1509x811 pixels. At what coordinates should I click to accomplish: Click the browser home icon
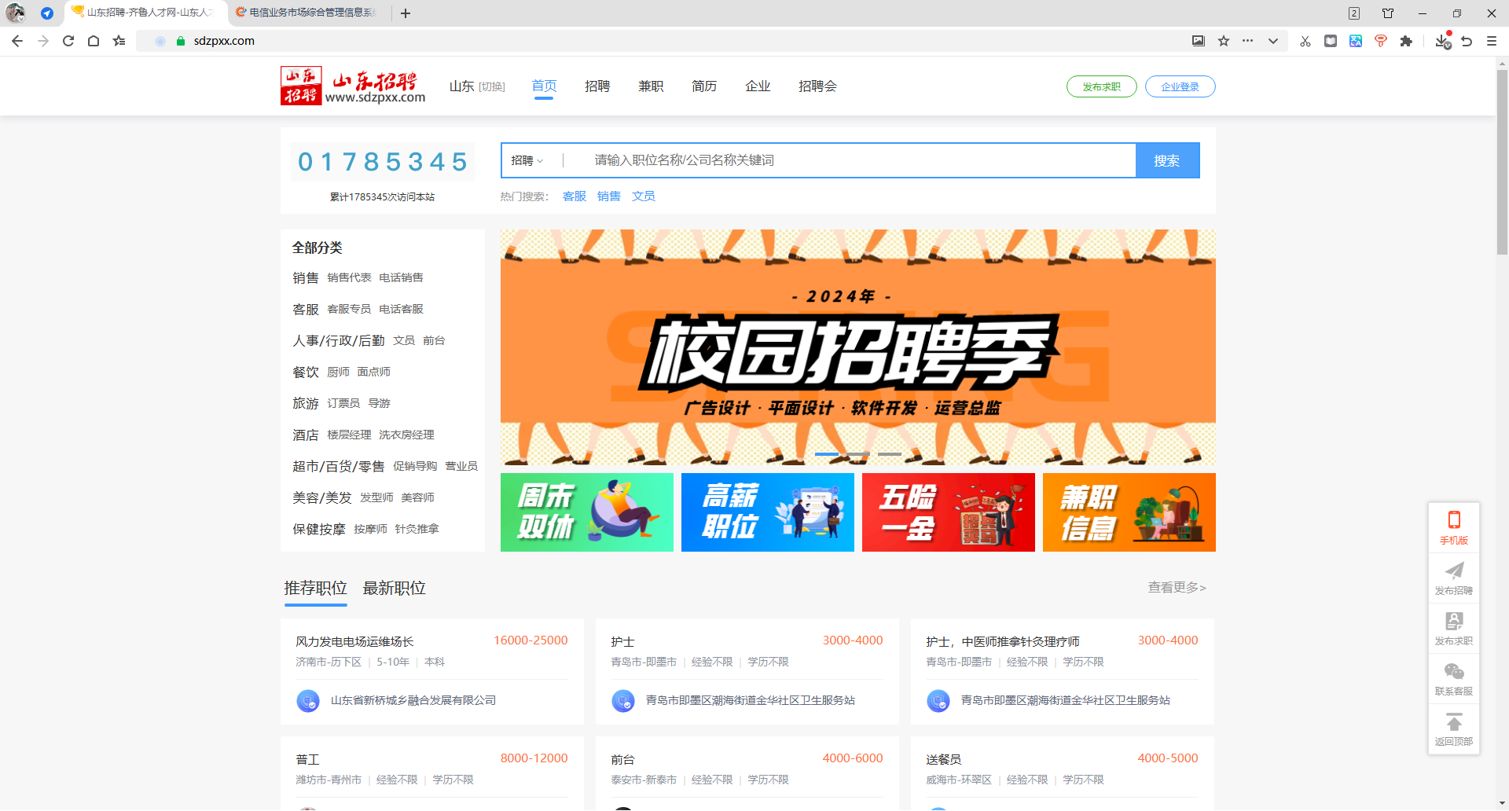click(94, 41)
